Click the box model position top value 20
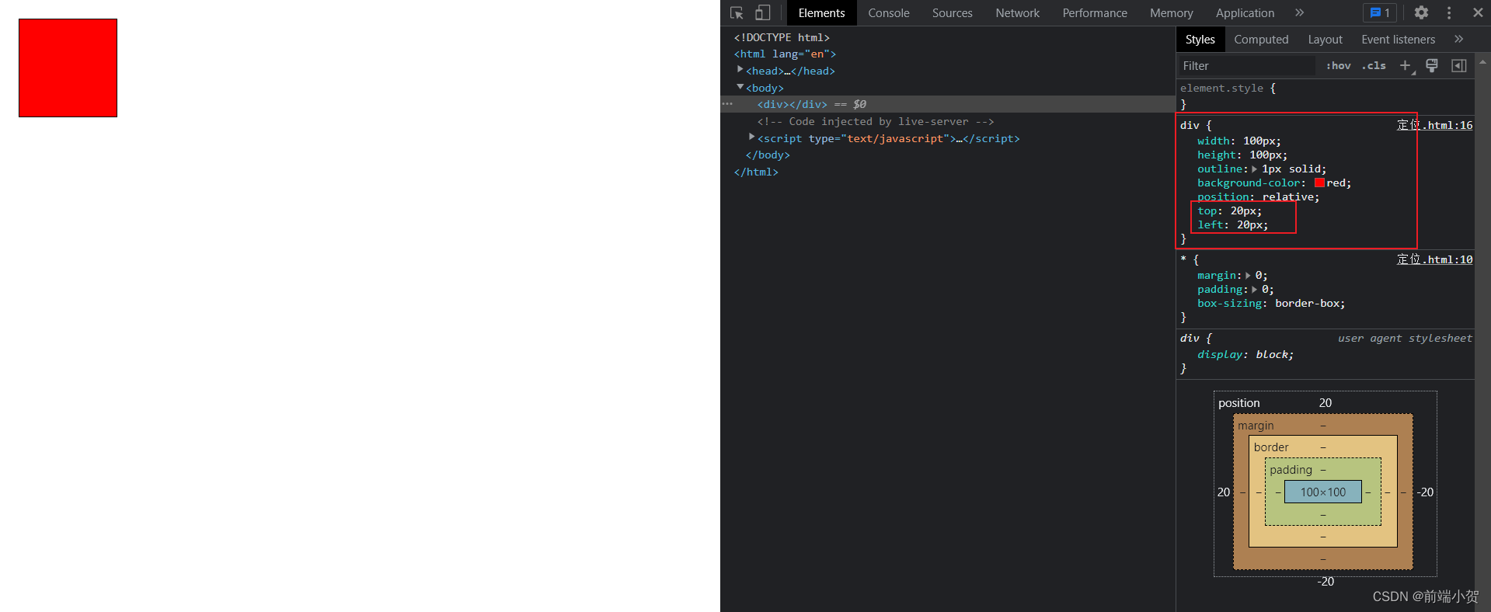 coord(1326,403)
